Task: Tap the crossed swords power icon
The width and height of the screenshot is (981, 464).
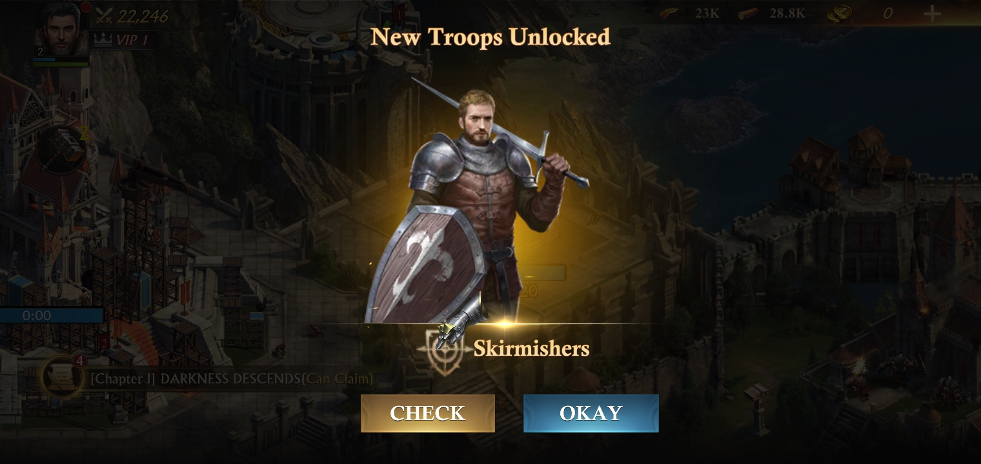Action: pos(103,15)
